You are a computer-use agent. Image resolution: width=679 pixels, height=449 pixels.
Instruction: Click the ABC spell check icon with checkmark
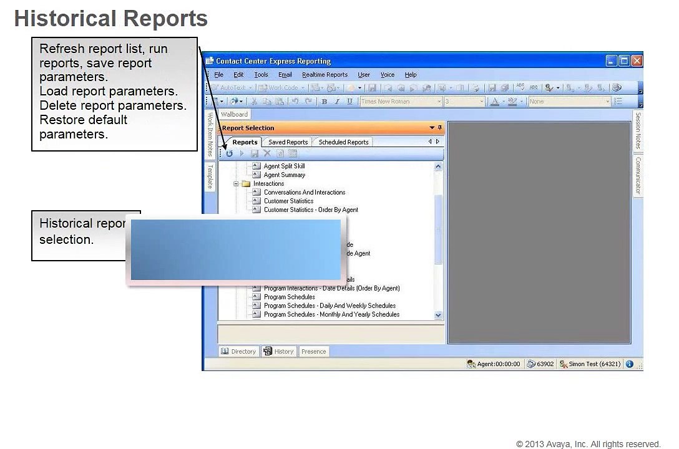(520, 87)
